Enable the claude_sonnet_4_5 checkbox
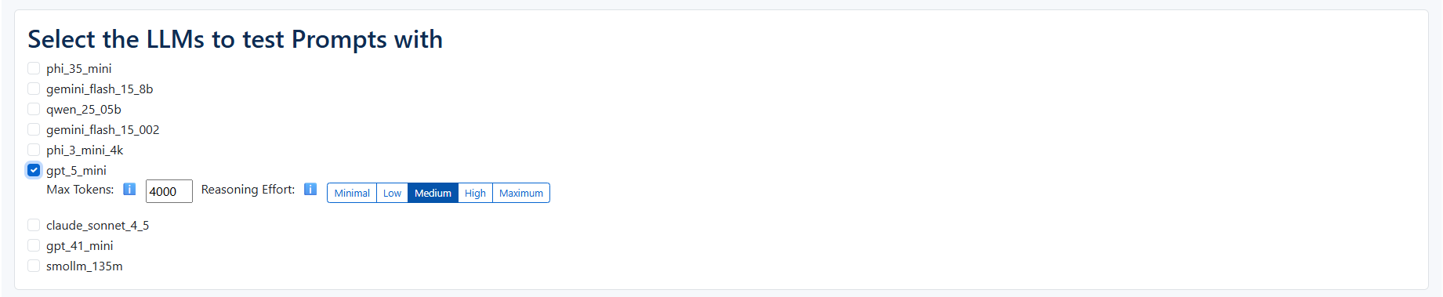1443x297 pixels. click(x=34, y=225)
